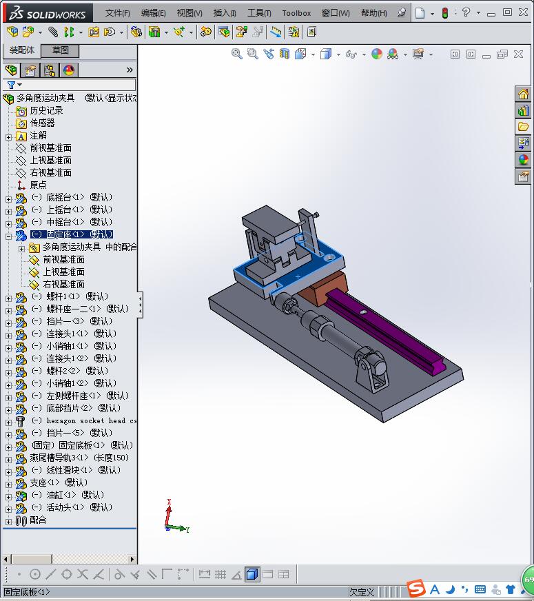Open the View Palette task pane
The width and height of the screenshot is (534, 601).
pos(523,143)
